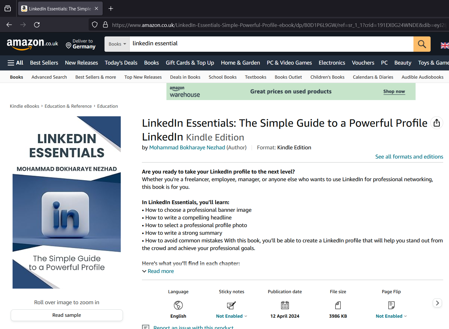Click the UK flag language icon
The width and height of the screenshot is (449, 329).
pyautogui.click(x=444, y=45)
